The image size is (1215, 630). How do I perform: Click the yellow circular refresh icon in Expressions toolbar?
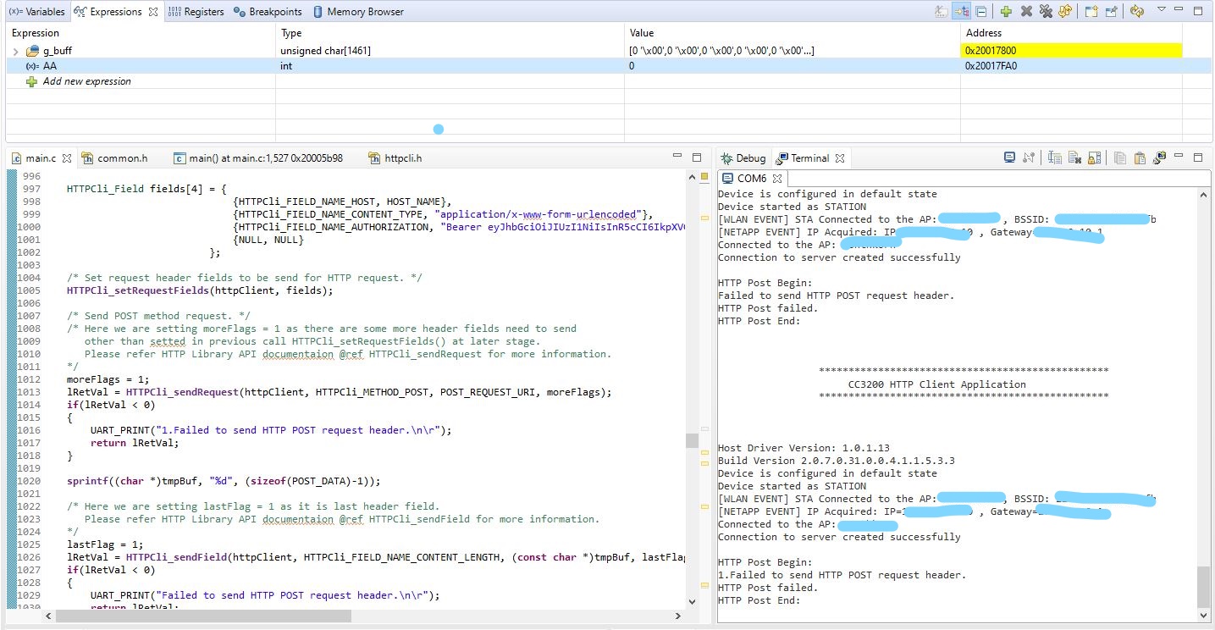click(x=1137, y=12)
